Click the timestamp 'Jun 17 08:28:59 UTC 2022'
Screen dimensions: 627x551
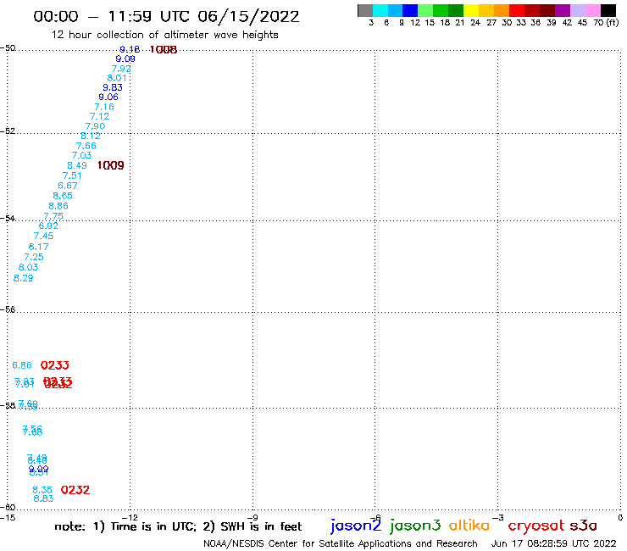click(554, 543)
